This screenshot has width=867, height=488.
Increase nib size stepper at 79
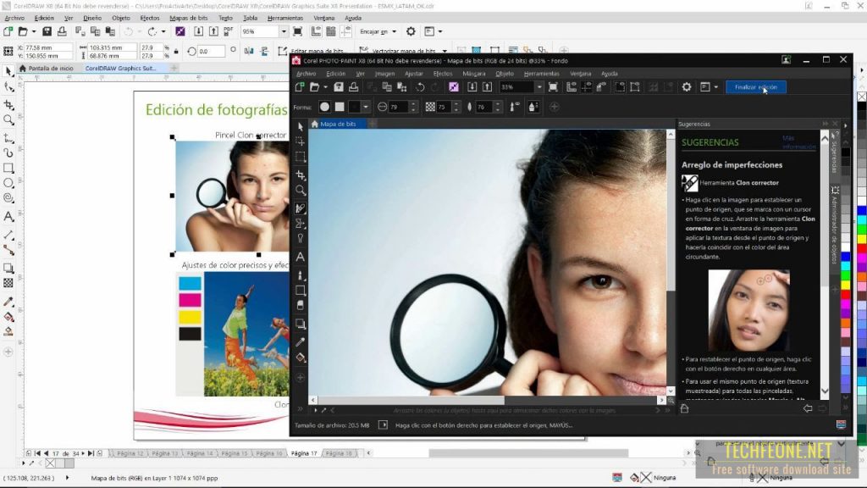click(x=413, y=103)
